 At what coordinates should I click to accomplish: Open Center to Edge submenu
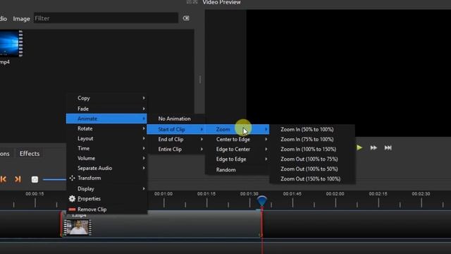(x=237, y=140)
